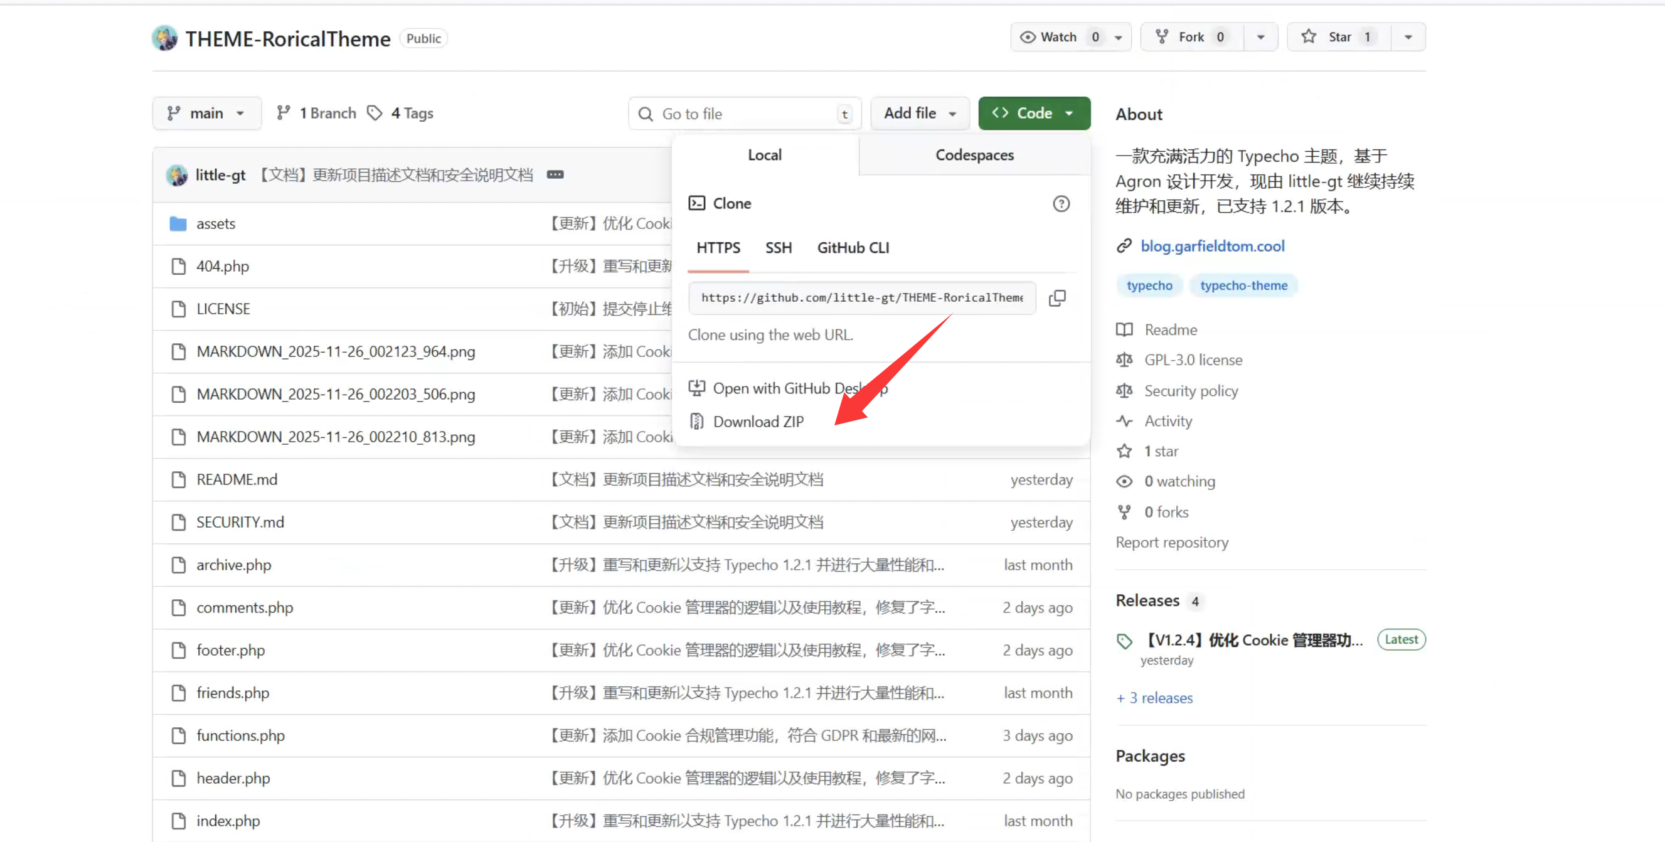
Task: Open the blog.garfieldtom.cool link
Action: coord(1212,246)
